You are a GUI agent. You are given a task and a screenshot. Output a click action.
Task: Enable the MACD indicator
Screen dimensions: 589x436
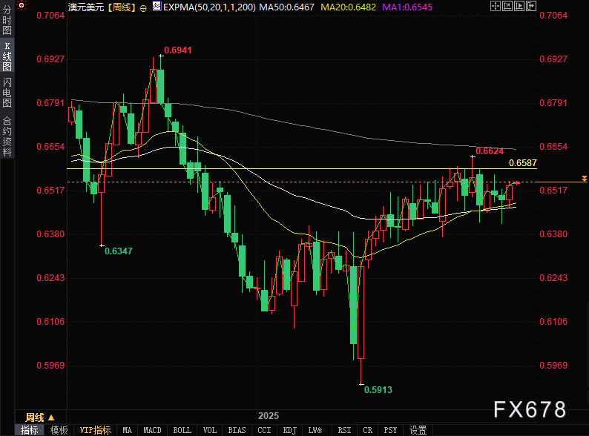(x=152, y=430)
